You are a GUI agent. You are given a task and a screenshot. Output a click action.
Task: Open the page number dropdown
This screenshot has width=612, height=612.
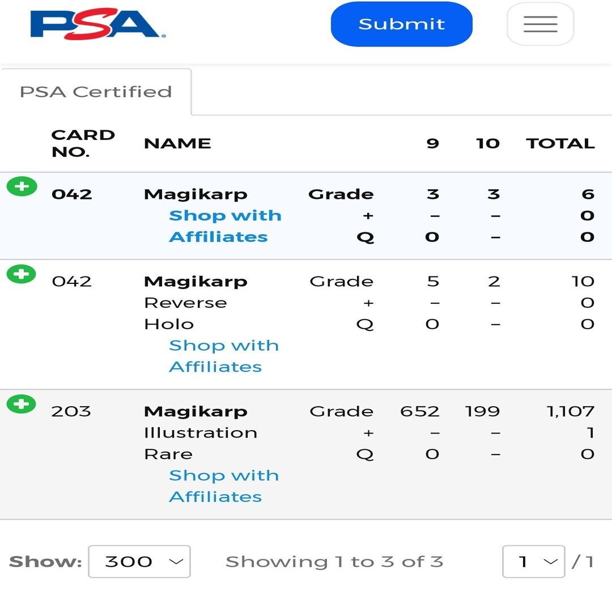pos(534,561)
